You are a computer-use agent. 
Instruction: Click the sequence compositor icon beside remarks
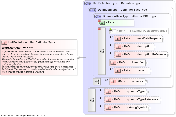[97, 82]
